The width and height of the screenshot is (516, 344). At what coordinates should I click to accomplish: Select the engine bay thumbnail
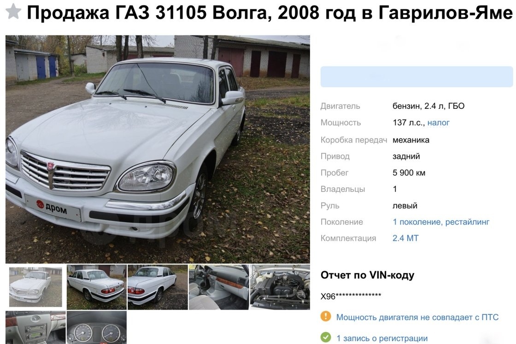[280, 287]
